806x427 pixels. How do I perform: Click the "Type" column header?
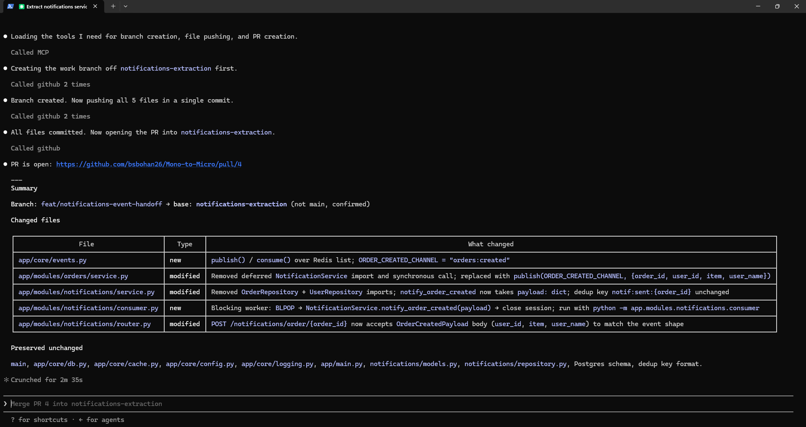point(185,244)
